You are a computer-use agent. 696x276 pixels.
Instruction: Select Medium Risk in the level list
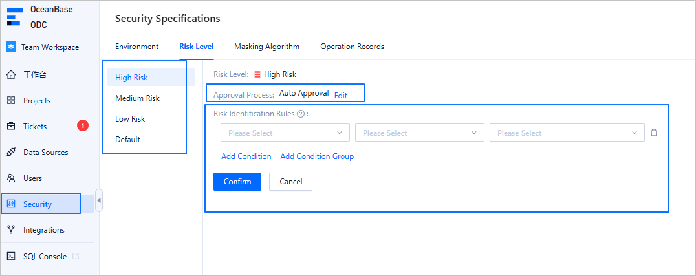(137, 98)
